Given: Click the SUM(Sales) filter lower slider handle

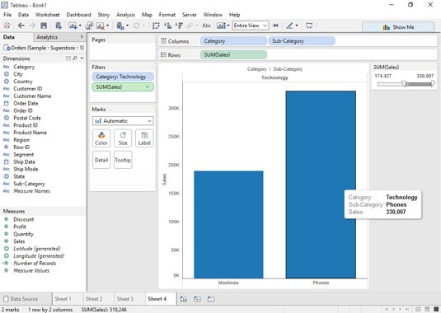Looking at the screenshot, I should (404, 84).
